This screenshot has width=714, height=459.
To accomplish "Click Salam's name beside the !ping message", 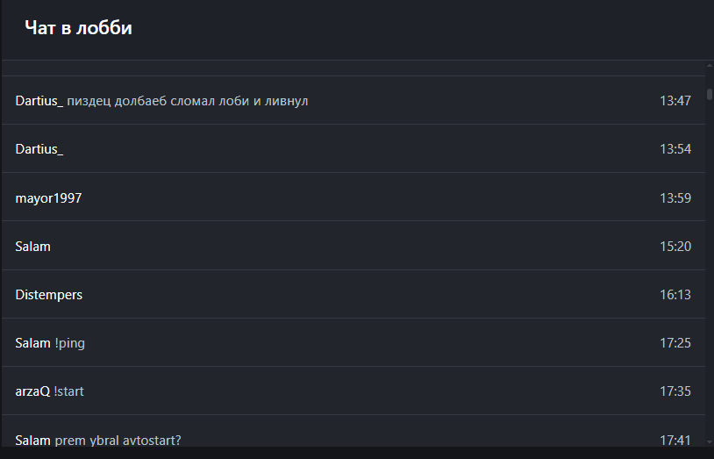I will tap(32, 343).
